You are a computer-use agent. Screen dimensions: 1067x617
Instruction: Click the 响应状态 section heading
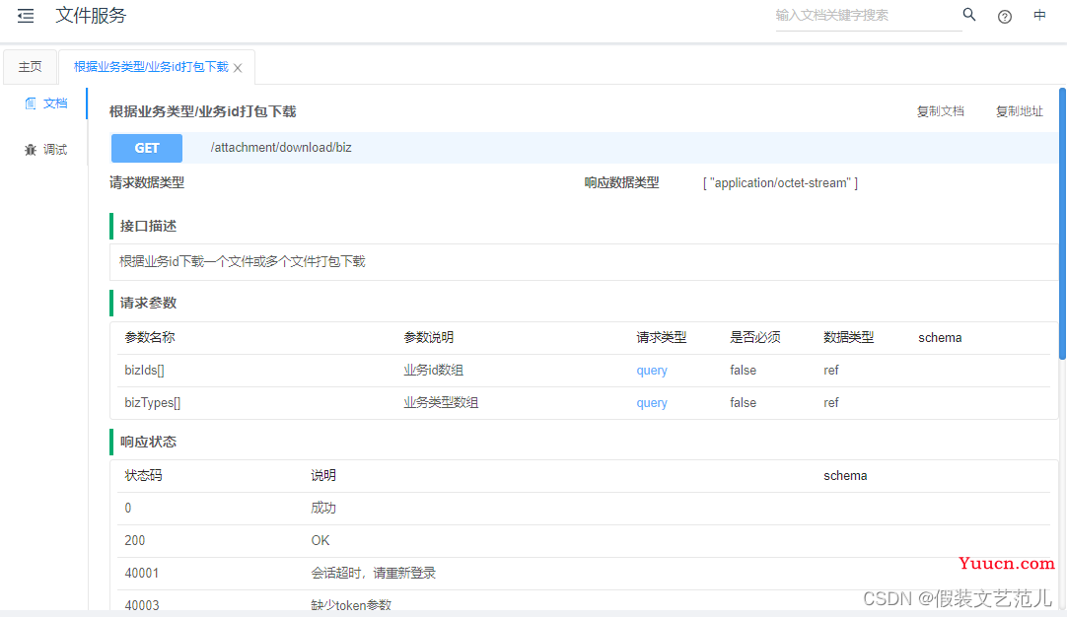click(x=148, y=443)
